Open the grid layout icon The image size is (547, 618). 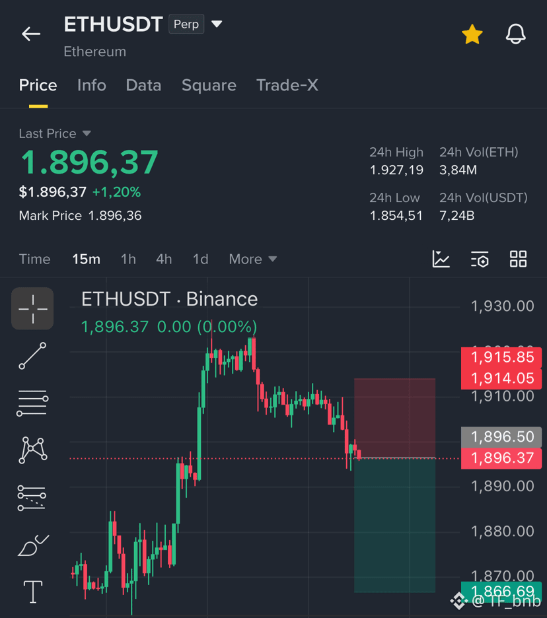518,259
